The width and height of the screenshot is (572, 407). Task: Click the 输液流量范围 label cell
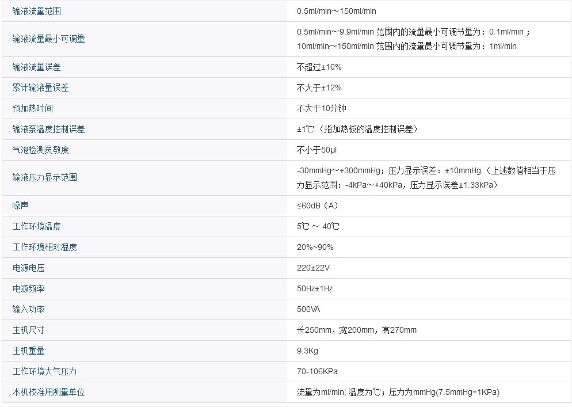[36, 11]
